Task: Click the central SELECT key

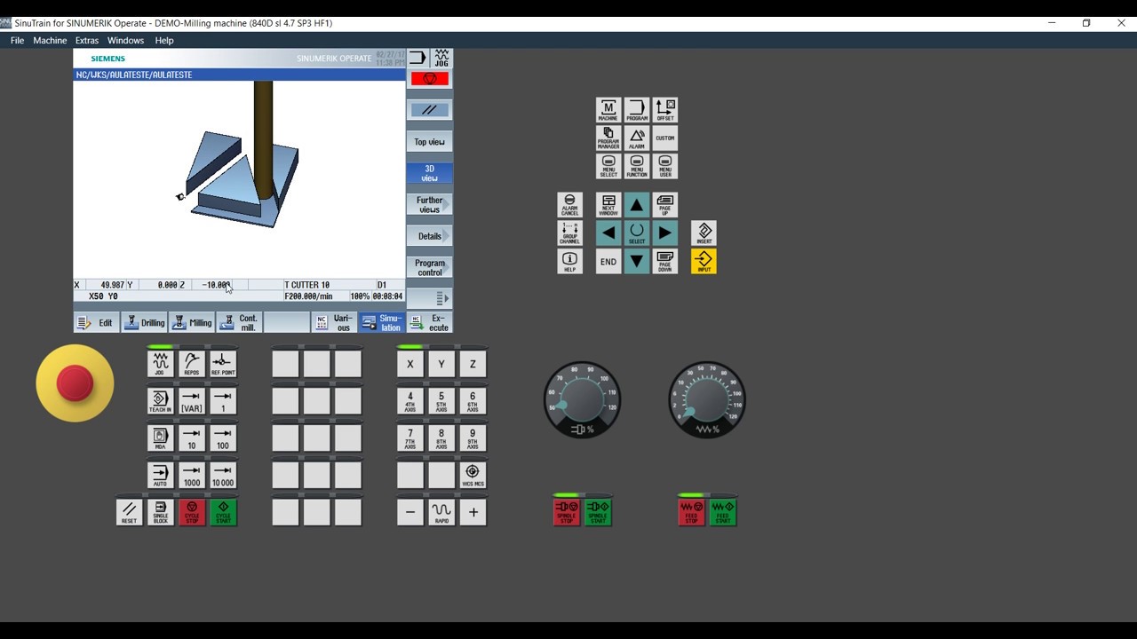Action: (636, 233)
